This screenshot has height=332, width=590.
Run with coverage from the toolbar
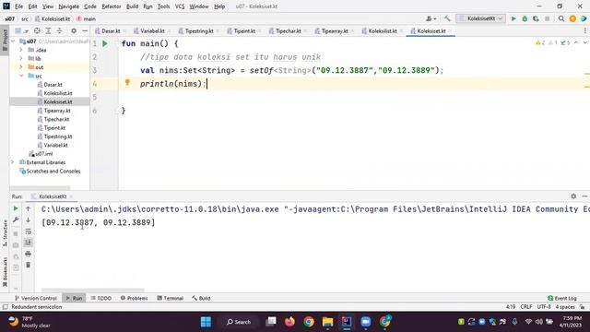click(x=536, y=18)
